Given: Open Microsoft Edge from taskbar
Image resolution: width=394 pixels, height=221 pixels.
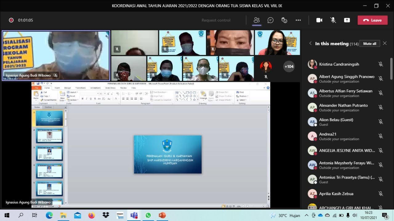Looking at the screenshot, I should (49, 215).
